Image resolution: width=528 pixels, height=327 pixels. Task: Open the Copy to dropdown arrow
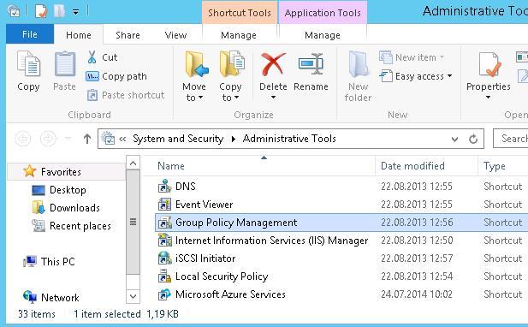click(236, 98)
